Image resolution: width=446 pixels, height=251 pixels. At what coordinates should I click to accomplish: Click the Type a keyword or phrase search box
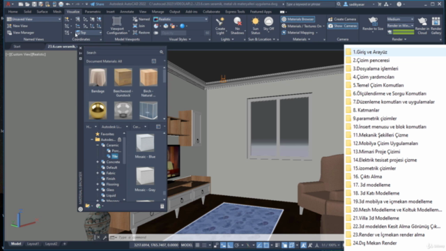tap(310, 4)
